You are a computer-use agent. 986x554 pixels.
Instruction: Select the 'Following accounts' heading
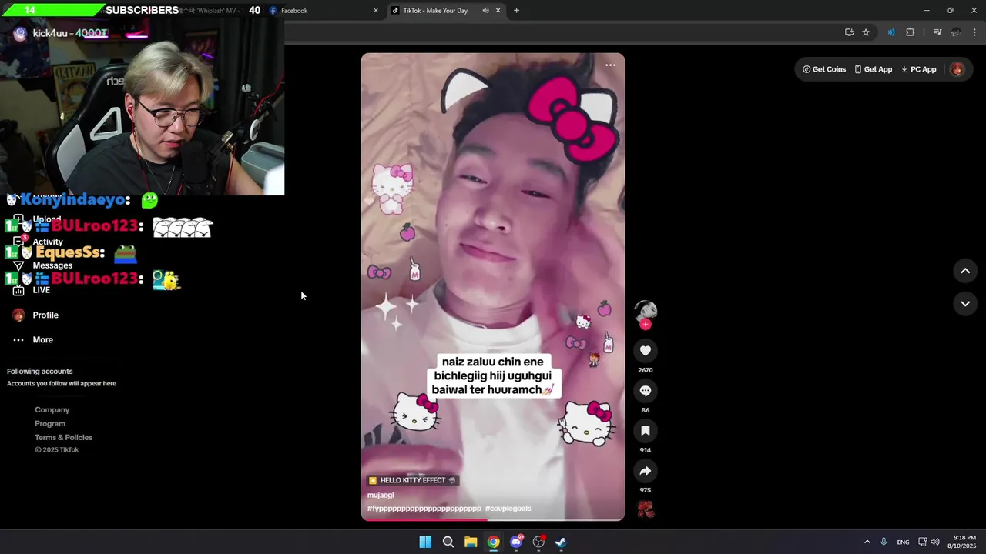pyautogui.click(x=40, y=372)
